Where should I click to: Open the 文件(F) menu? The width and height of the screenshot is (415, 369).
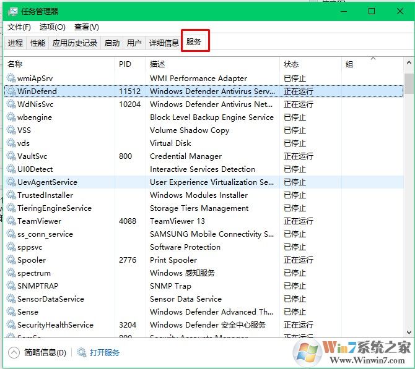click(19, 27)
